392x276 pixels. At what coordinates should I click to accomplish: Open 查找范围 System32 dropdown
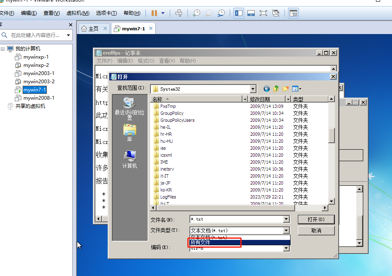click(x=253, y=89)
